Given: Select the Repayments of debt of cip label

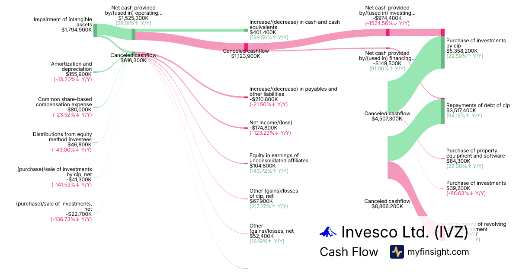Looking at the screenshot, I should (x=478, y=105).
